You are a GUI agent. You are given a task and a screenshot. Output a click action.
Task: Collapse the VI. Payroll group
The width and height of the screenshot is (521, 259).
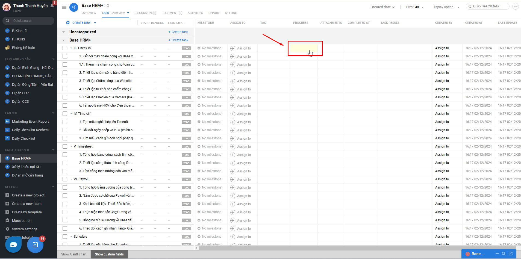click(x=71, y=179)
